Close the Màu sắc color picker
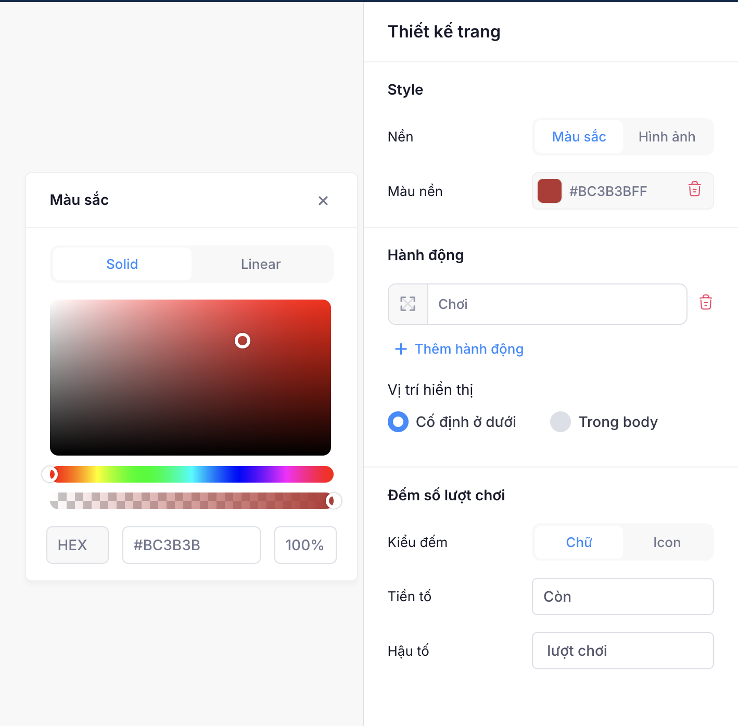The width and height of the screenshot is (738, 726). click(x=323, y=201)
